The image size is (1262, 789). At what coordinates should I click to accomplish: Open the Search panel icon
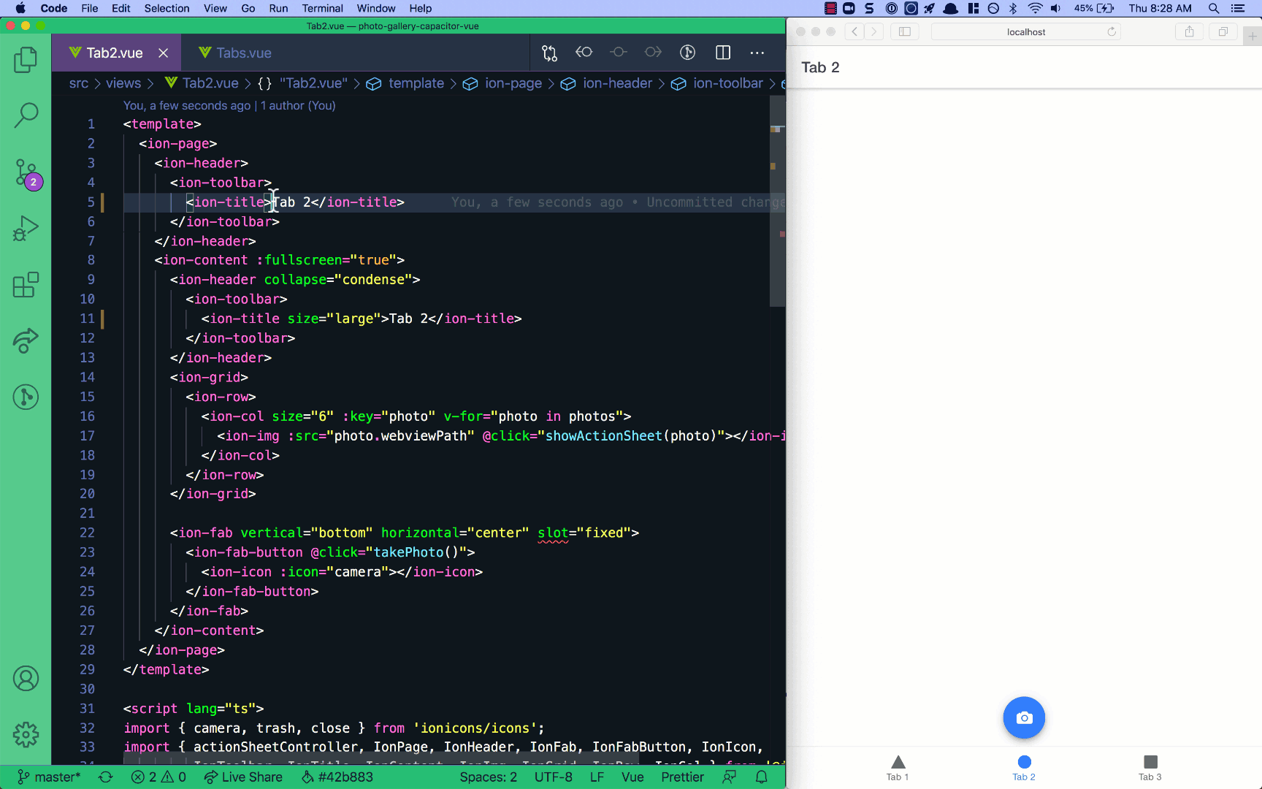[x=26, y=115]
